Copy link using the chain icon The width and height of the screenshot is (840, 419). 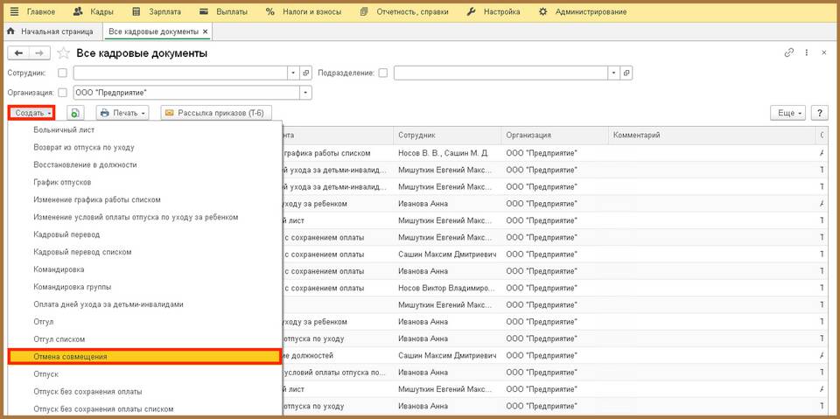pos(788,52)
